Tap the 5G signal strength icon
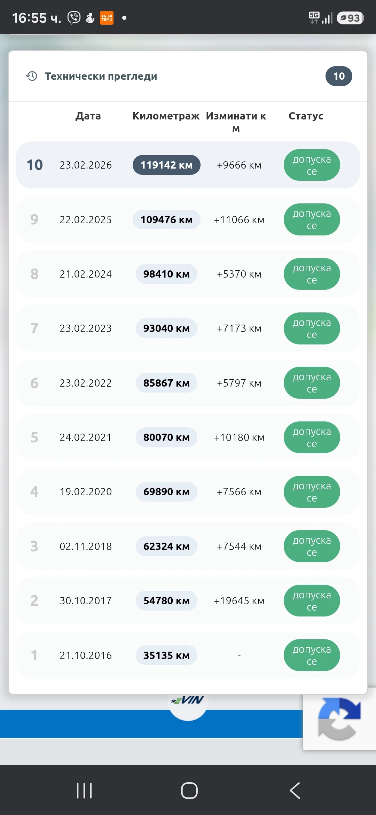The image size is (376, 815). 320,18
